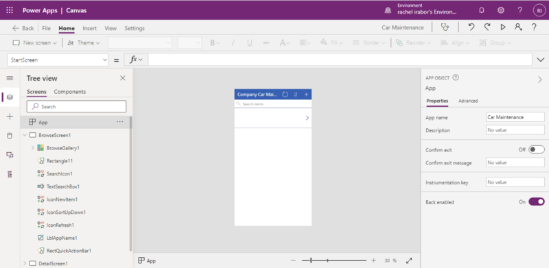Image resolution: width=549 pixels, height=268 pixels.
Task: Run the App checker stethoscope icon
Action: [x=445, y=27]
